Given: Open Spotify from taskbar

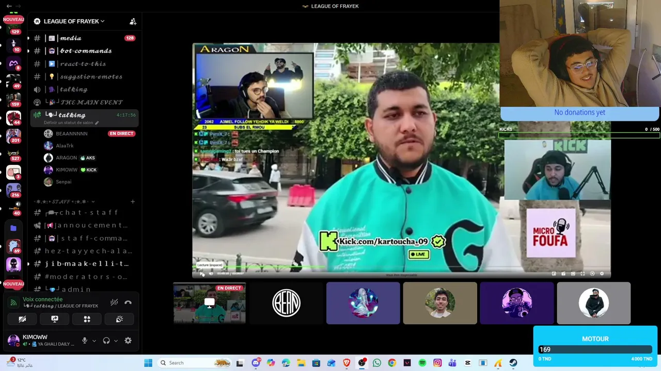Looking at the screenshot, I should (422, 363).
